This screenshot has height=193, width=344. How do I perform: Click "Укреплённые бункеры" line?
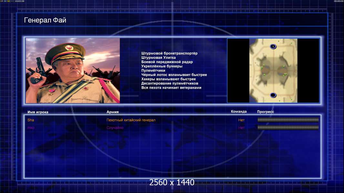point(162,66)
